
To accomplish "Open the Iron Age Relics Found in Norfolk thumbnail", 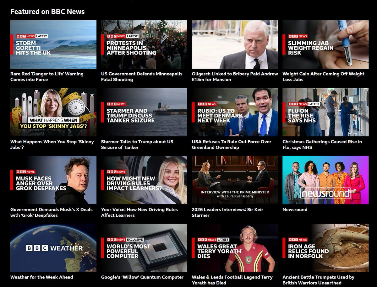I will (x=325, y=248).
